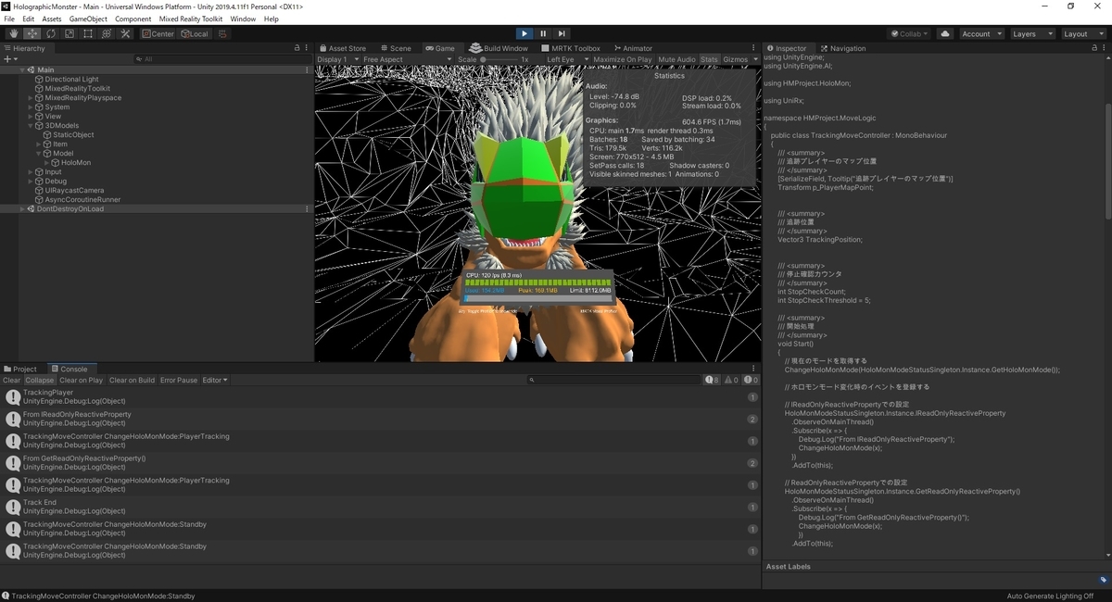Switch to the MRTK Toolbox tab
The height and width of the screenshot is (602, 1112).
[571, 48]
